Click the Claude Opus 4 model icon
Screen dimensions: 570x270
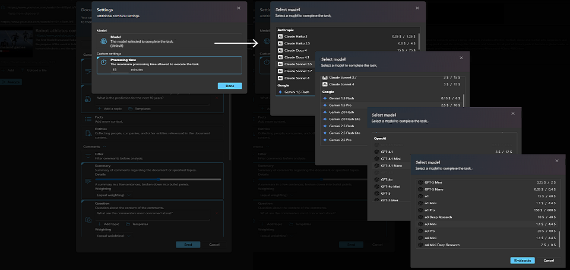(x=280, y=50)
